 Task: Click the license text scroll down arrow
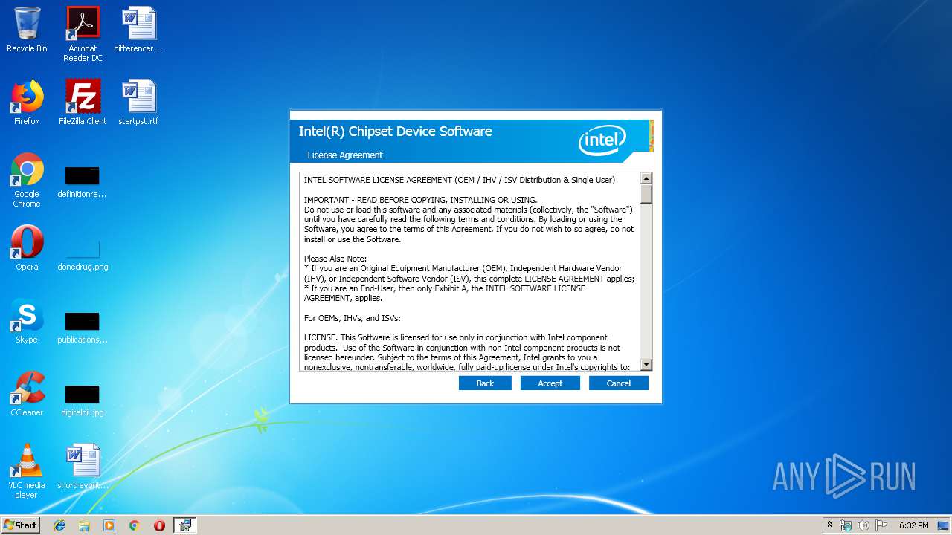646,365
